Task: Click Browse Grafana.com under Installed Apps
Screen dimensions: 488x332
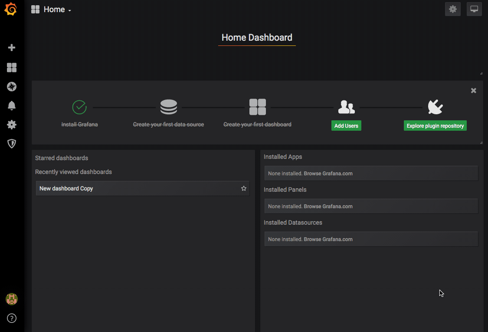Action: tap(328, 174)
